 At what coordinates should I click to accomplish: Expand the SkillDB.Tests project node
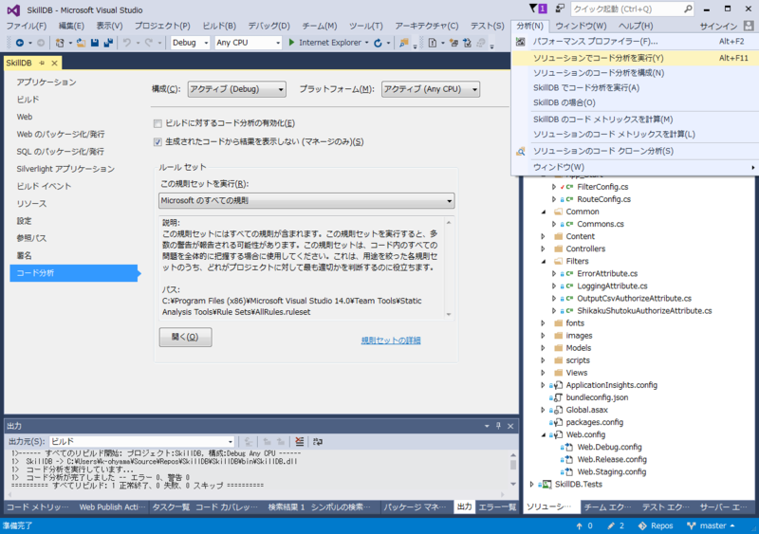[x=532, y=484]
